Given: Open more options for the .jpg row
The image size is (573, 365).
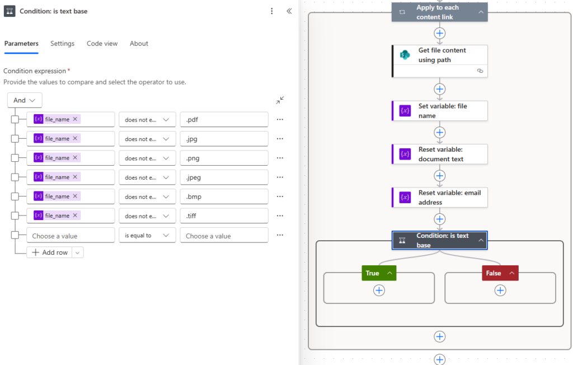Looking at the screenshot, I should [280, 139].
